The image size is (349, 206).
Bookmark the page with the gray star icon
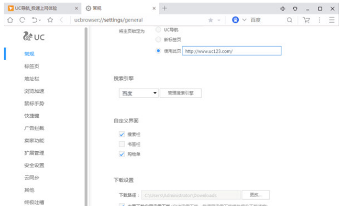click(211, 20)
